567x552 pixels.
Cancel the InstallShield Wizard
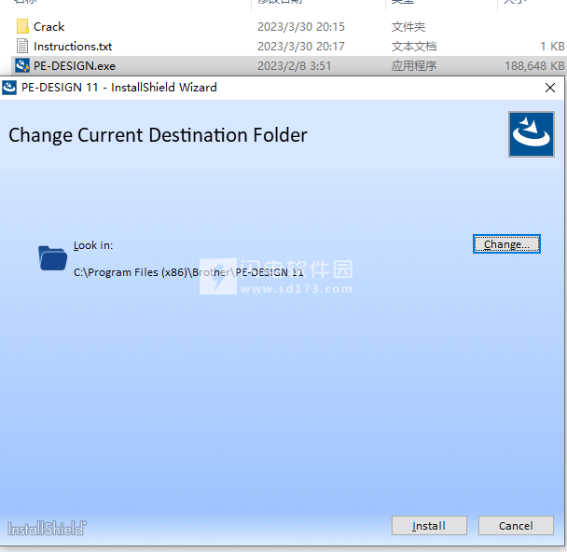click(x=516, y=526)
